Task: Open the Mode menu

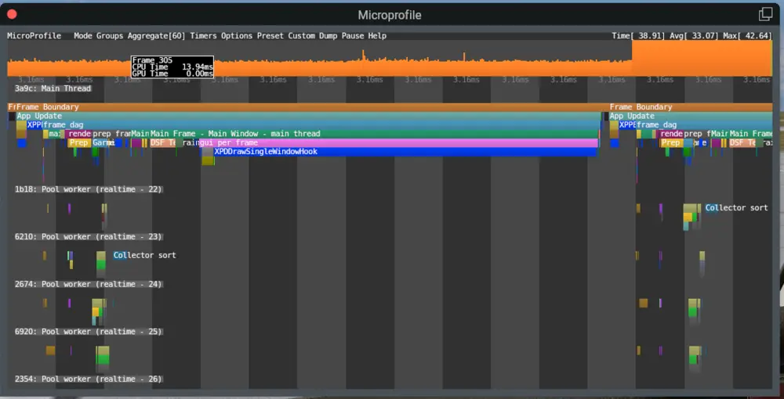Action: (82, 36)
